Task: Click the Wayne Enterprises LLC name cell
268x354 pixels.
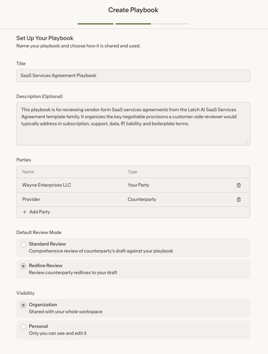Action: click(x=47, y=185)
